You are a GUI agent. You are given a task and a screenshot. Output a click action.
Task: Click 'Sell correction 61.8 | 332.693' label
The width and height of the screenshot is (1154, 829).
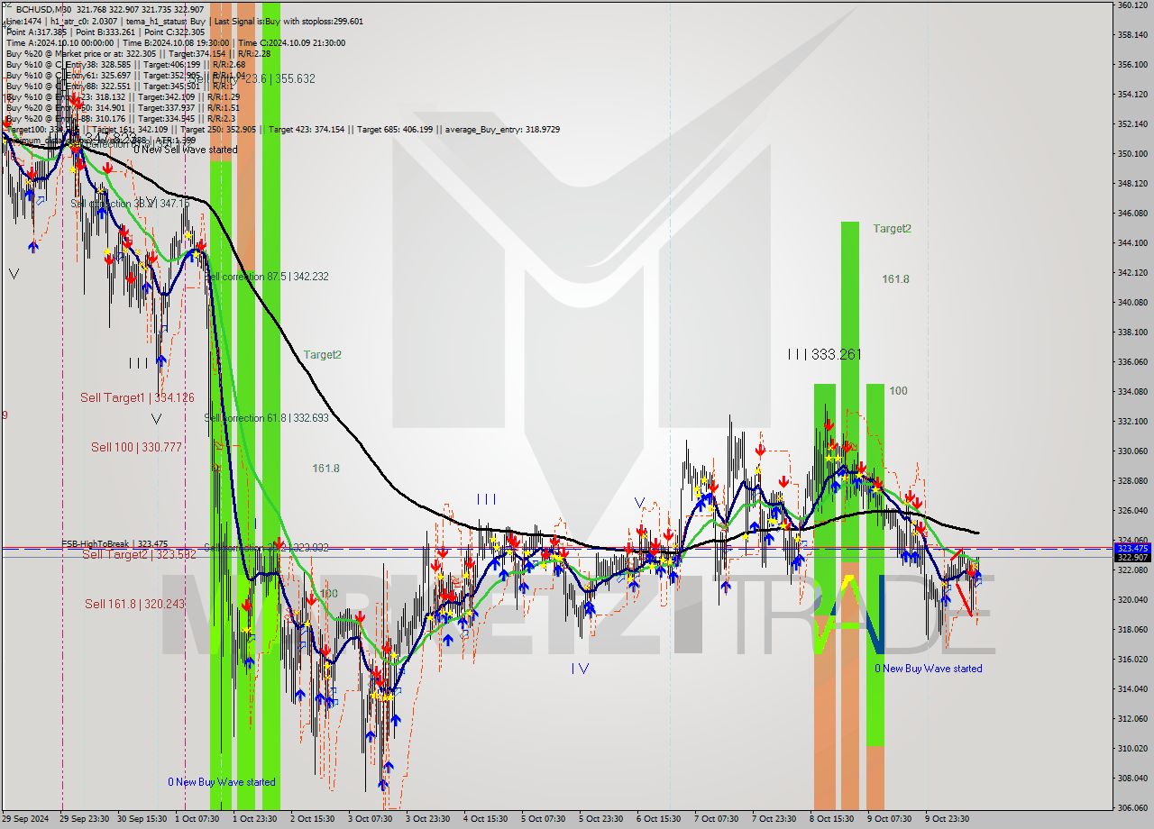(x=267, y=418)
